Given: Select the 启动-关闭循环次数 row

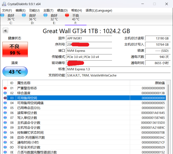Looking at the screenshot, I should click(x=84, y=137).
